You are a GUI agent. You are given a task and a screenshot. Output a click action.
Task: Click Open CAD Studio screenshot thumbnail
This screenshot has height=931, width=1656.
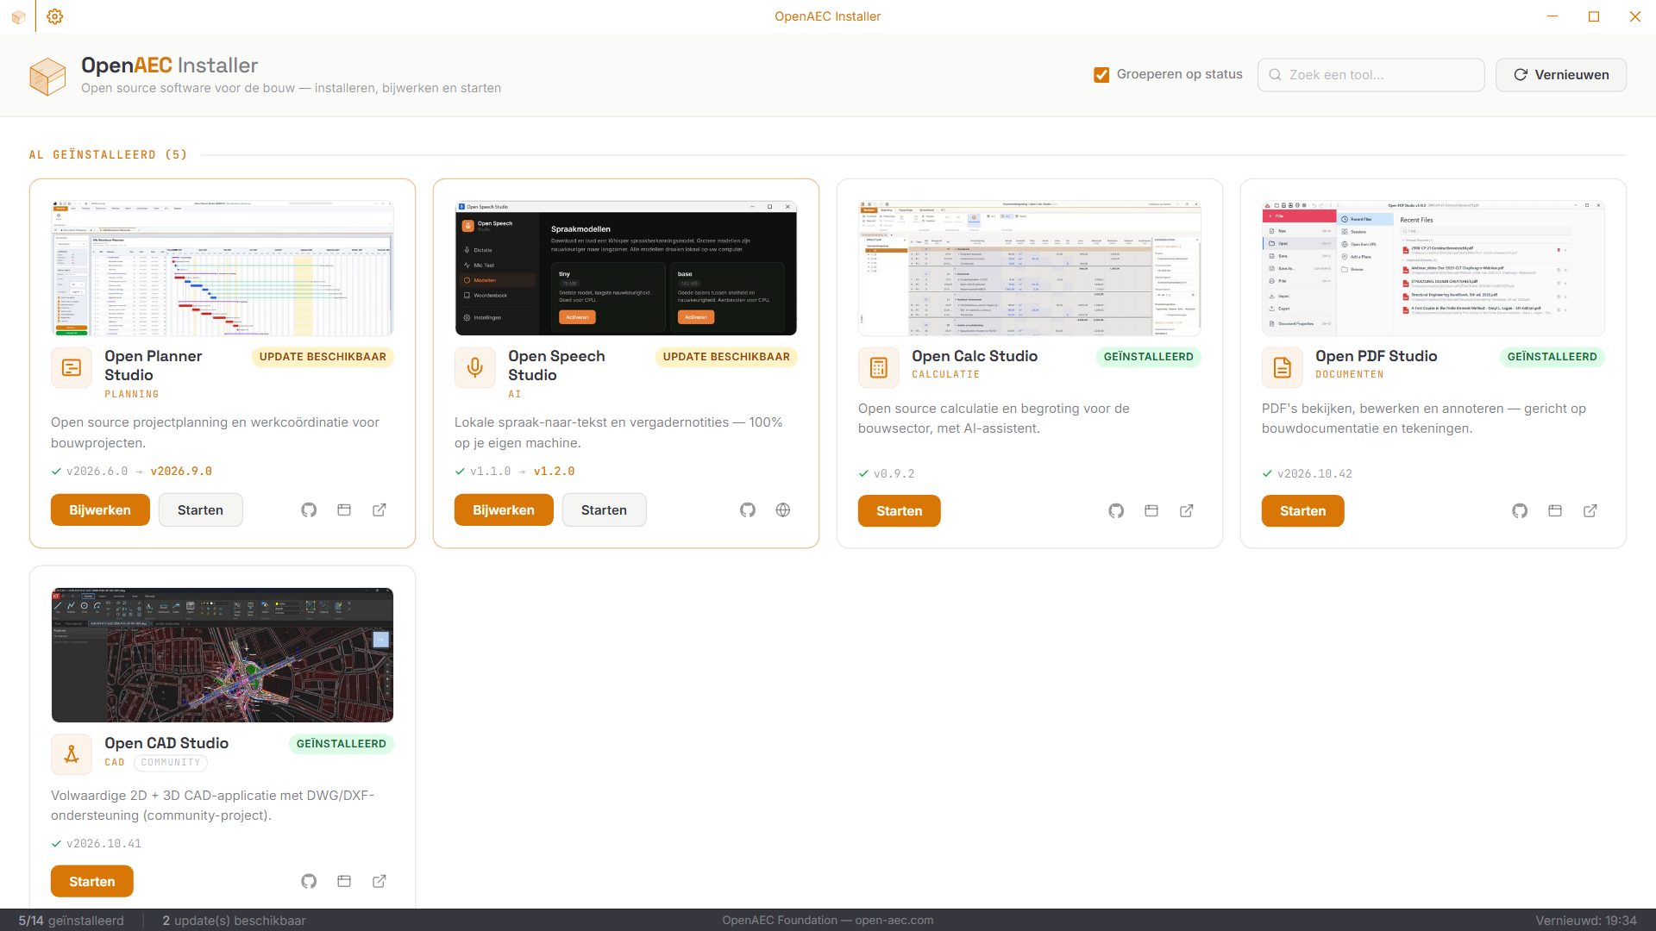[x=223, y=655]
